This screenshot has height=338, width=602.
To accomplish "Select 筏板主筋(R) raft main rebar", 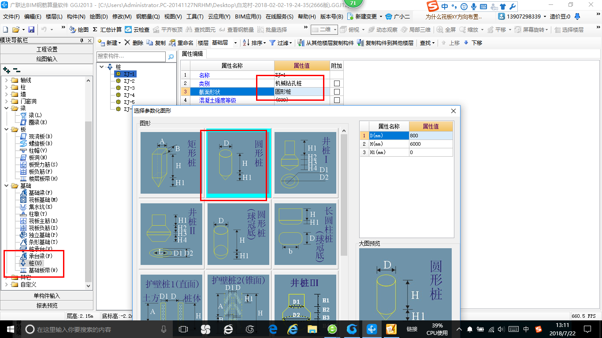I will pos(39,221).
